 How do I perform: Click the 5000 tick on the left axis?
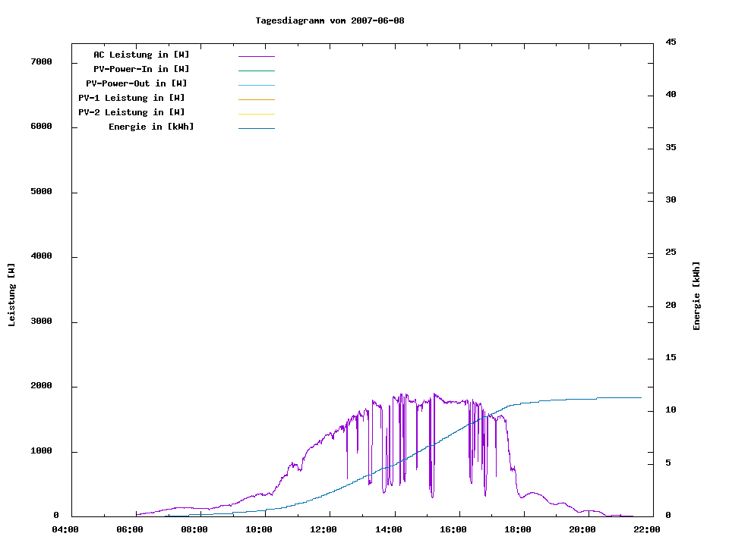tap(40, 192)
